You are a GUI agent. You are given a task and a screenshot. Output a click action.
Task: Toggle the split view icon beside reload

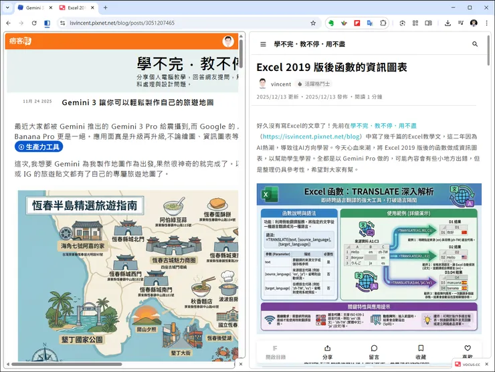click(x=47, y=23)
